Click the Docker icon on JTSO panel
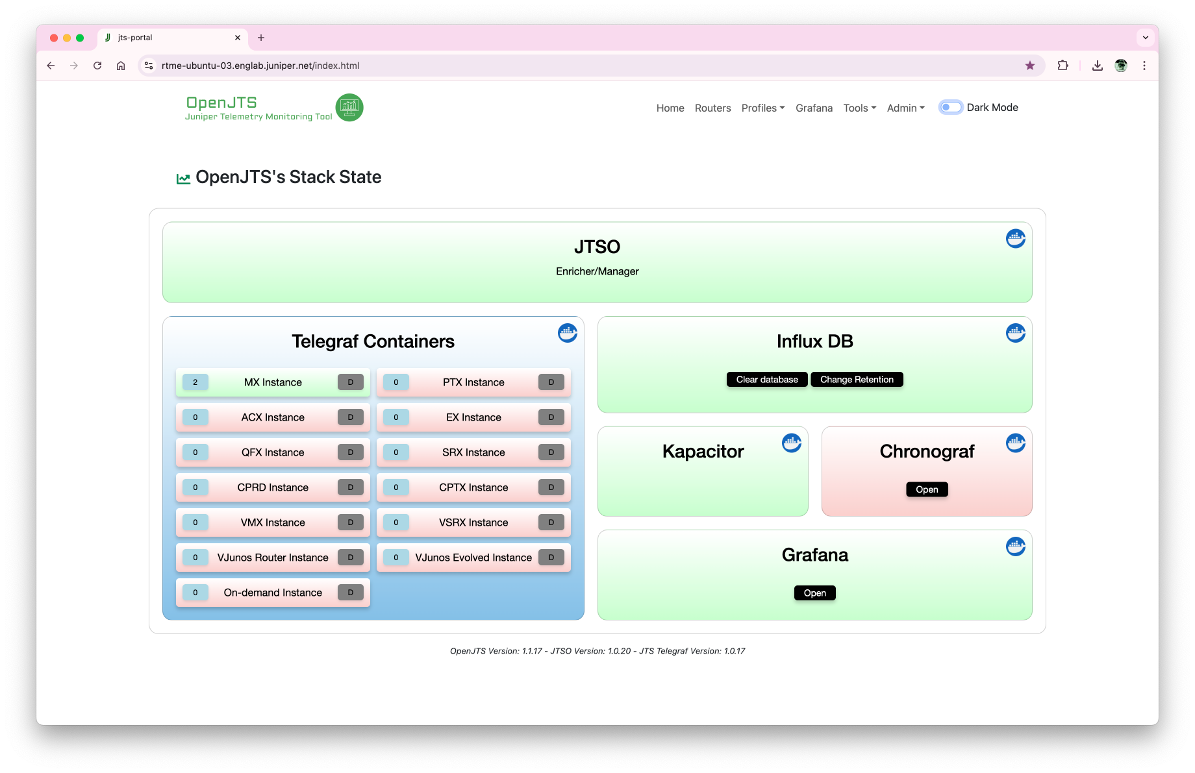The width and height of the screenshot is (1195, 773). click(x=1015, y=239)
